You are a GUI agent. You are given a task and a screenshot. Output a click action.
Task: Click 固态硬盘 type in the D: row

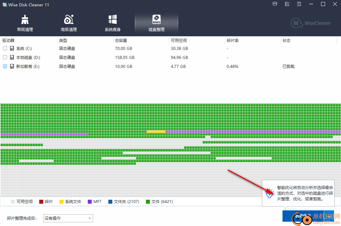pos(67,58)
